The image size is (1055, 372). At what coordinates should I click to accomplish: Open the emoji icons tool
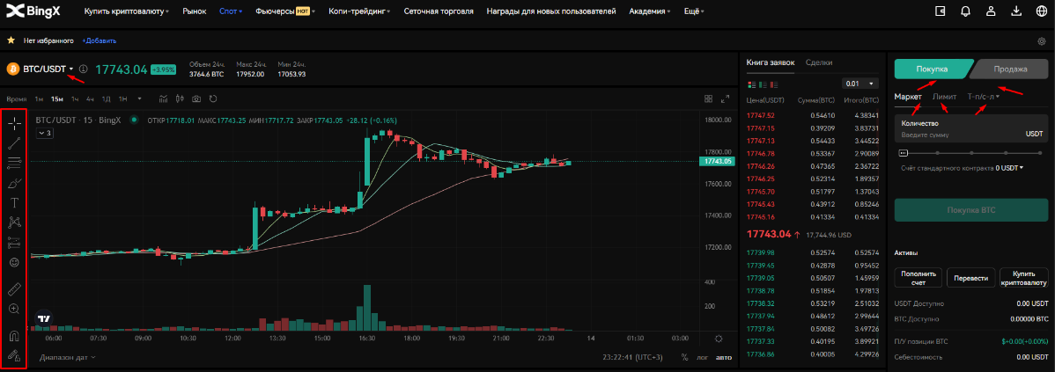pos(14,263)
